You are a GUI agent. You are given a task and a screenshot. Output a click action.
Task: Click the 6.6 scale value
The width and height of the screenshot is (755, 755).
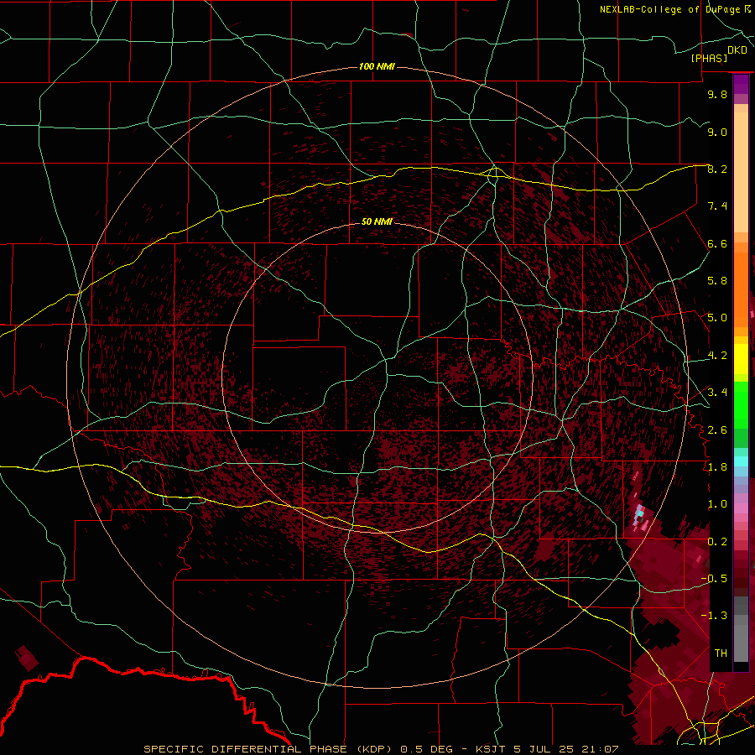(717, 243)
